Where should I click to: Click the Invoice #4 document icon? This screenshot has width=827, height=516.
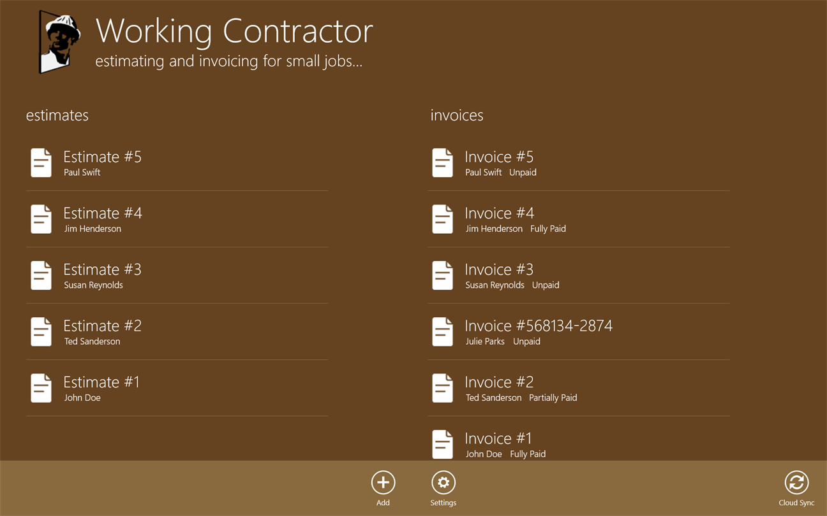point(442,219)
